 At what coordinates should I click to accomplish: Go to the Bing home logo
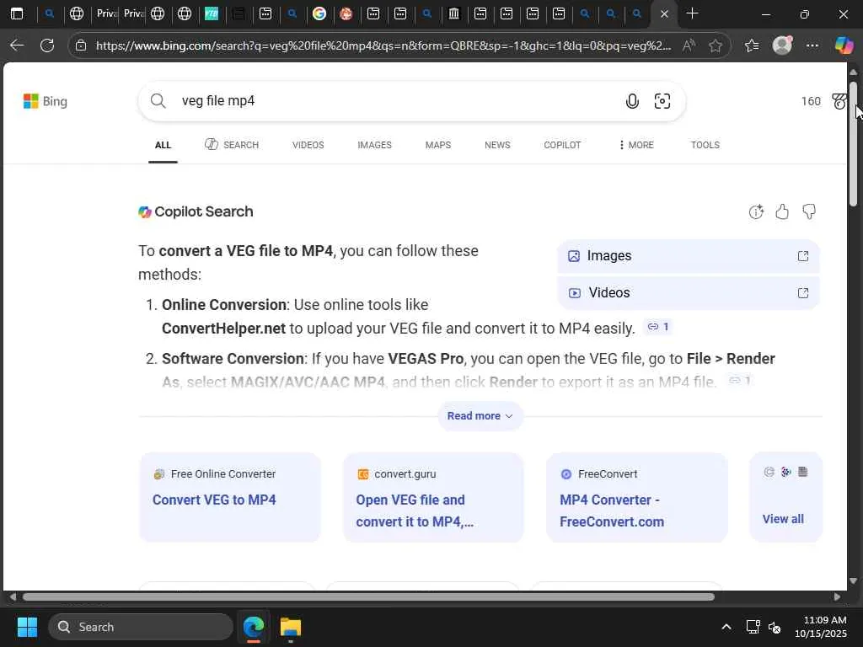46,101
